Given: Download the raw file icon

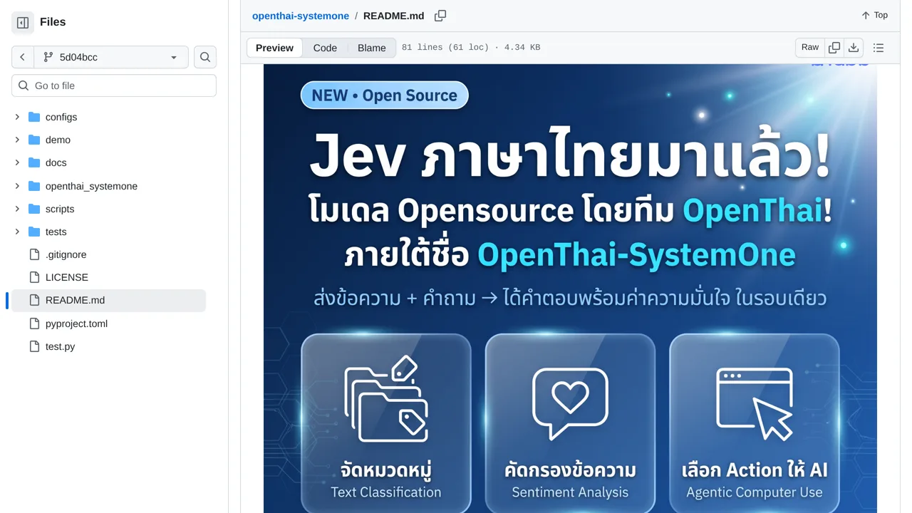Looking at the screenshot, I should pyautogui.click(x=854, y=47).
